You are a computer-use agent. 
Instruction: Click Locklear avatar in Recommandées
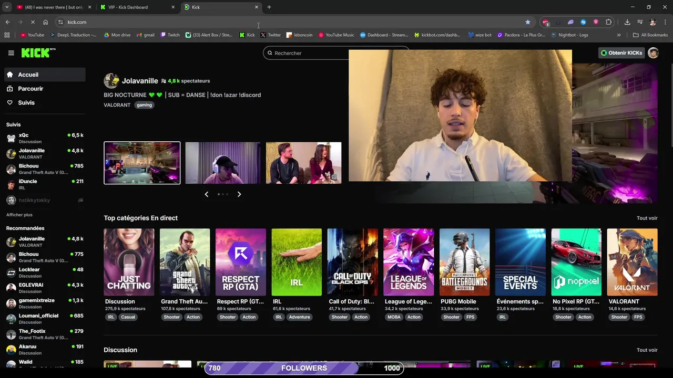coord(11,272)
